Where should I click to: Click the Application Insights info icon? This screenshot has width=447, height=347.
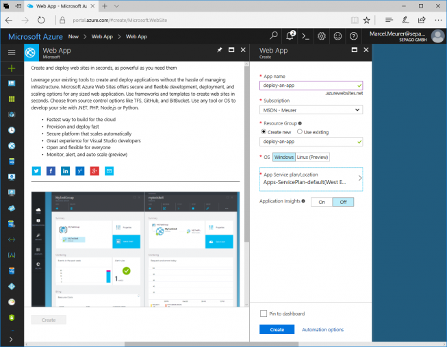pos(303,201)
